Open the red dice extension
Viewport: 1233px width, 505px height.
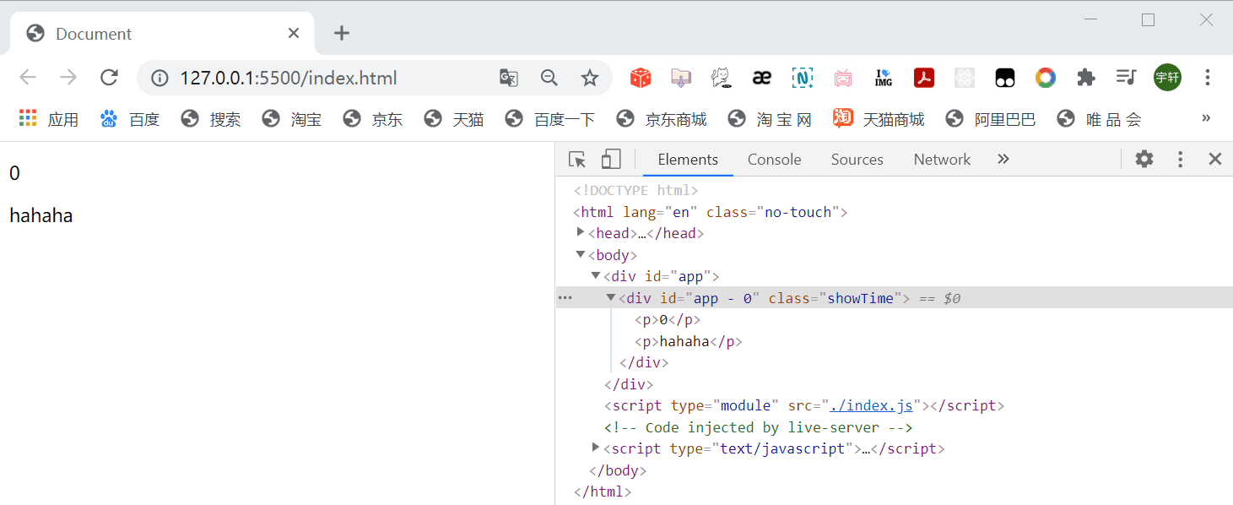[x=641, y=78]
